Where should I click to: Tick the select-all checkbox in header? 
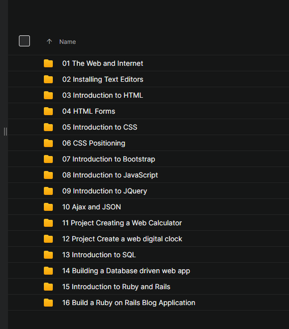click(x=24, y=41)
